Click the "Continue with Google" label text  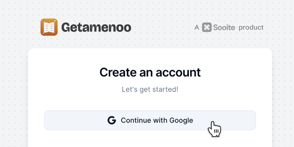tap(157, 120)
